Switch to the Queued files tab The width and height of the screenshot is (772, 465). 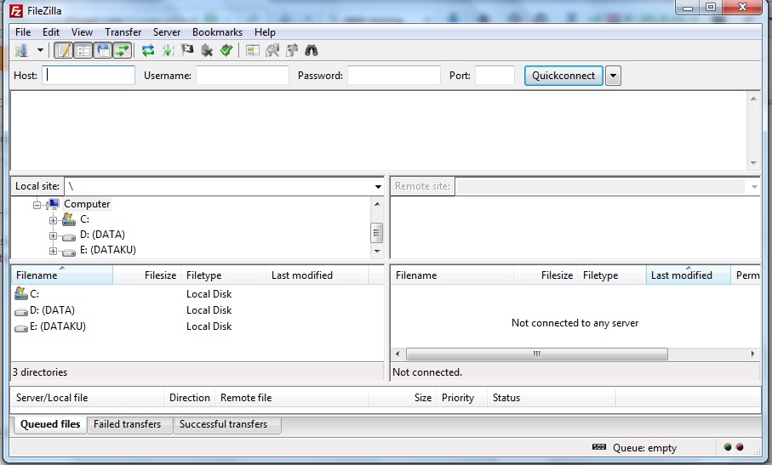(50, 424)
